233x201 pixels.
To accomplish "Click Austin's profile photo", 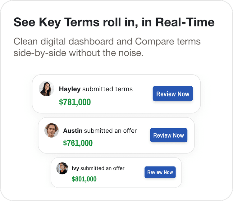I will pyautogui.click(x=52, y=130).
